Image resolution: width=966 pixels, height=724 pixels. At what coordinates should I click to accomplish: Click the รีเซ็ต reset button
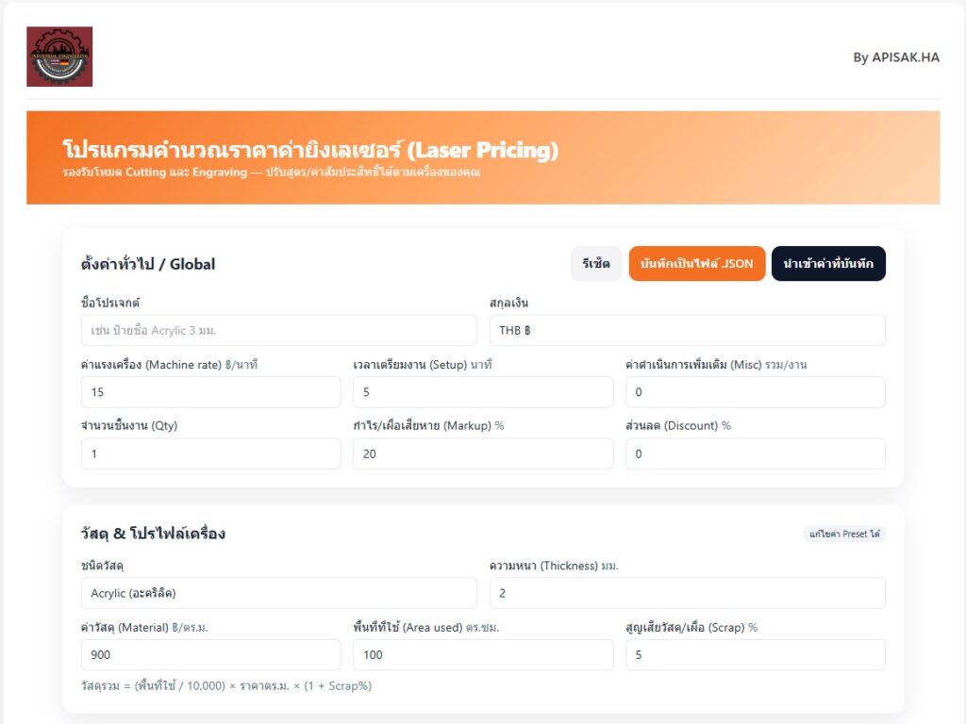tap(596, 264)
